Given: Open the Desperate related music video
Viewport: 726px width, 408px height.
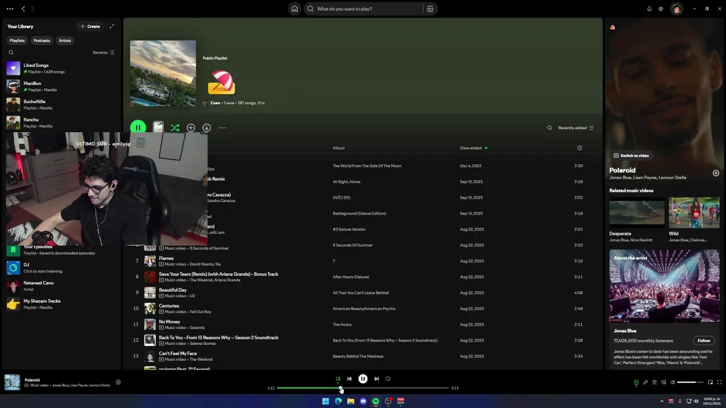Looking at the screenshot, I should pyautogui.click(x=636, y=220).
